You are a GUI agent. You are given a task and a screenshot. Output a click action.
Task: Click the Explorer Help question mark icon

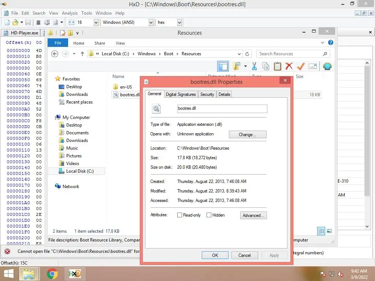pyautogui.click(x=331, y=42)
